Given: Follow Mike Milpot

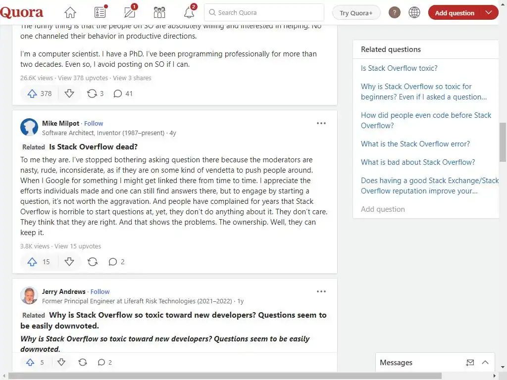Looking at the screenshot, I should point(94,123).
